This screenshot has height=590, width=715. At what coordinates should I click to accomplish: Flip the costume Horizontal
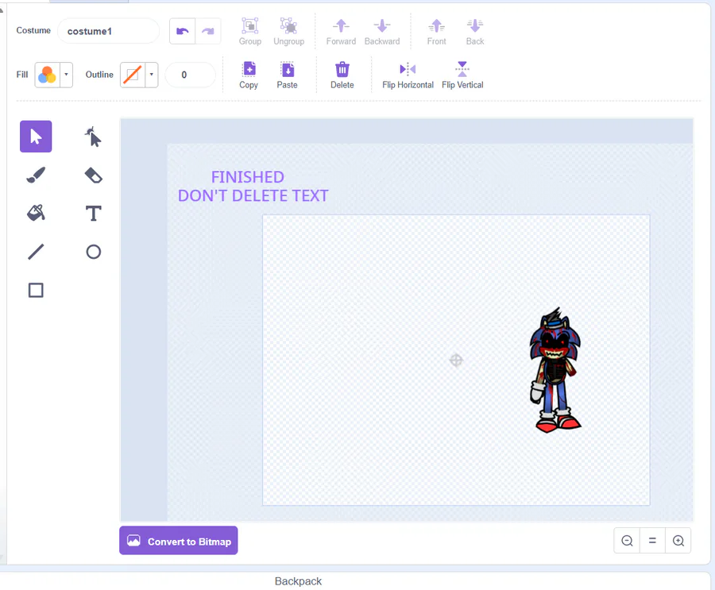(x=408, y=75)
